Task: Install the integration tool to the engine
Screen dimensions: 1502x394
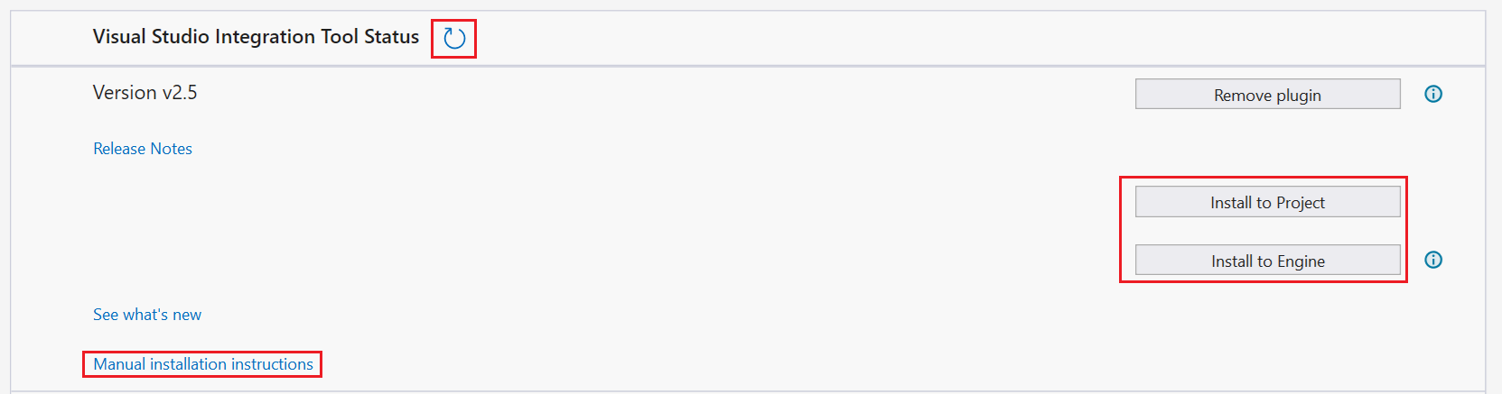Action: (1267, 261)
